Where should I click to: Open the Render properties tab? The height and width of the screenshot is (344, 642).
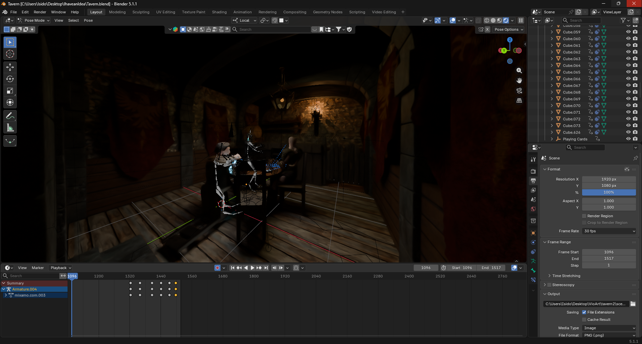tap(533, 171)
